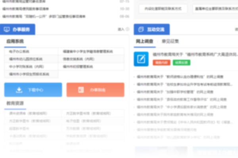Screen dimensions: 238x158
Task: Click the monitor icon beside 办事服务
Action: pos(7,29)
